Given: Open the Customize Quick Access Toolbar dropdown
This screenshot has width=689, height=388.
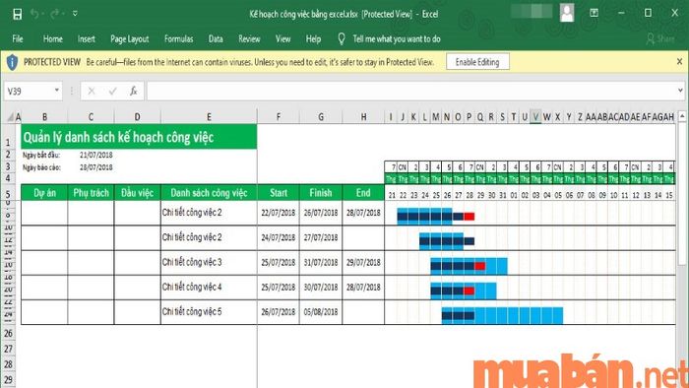Looking at the screenshot, I should (75, 14).
